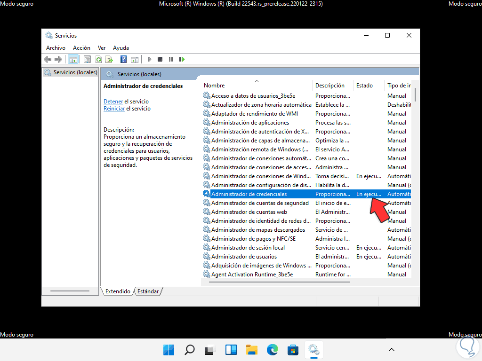This screenshot has height=361, width=482.
Task: Select Administrador de conexiones de acceso row
Action: pyautogui.click(x=306, y=167)
